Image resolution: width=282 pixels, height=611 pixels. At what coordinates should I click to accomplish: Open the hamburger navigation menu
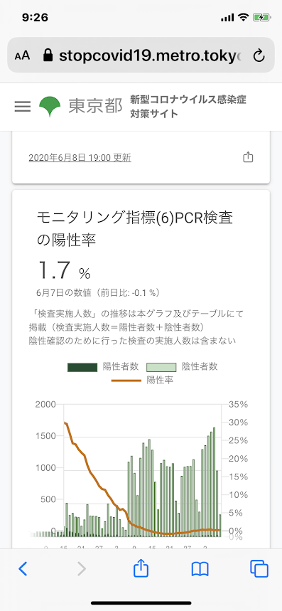pyautogui.click(x=23, y=107)
